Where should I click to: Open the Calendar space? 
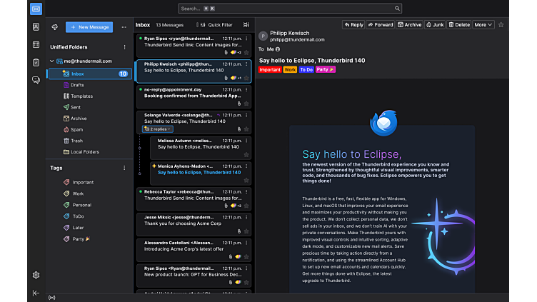[x=36, y=44]
